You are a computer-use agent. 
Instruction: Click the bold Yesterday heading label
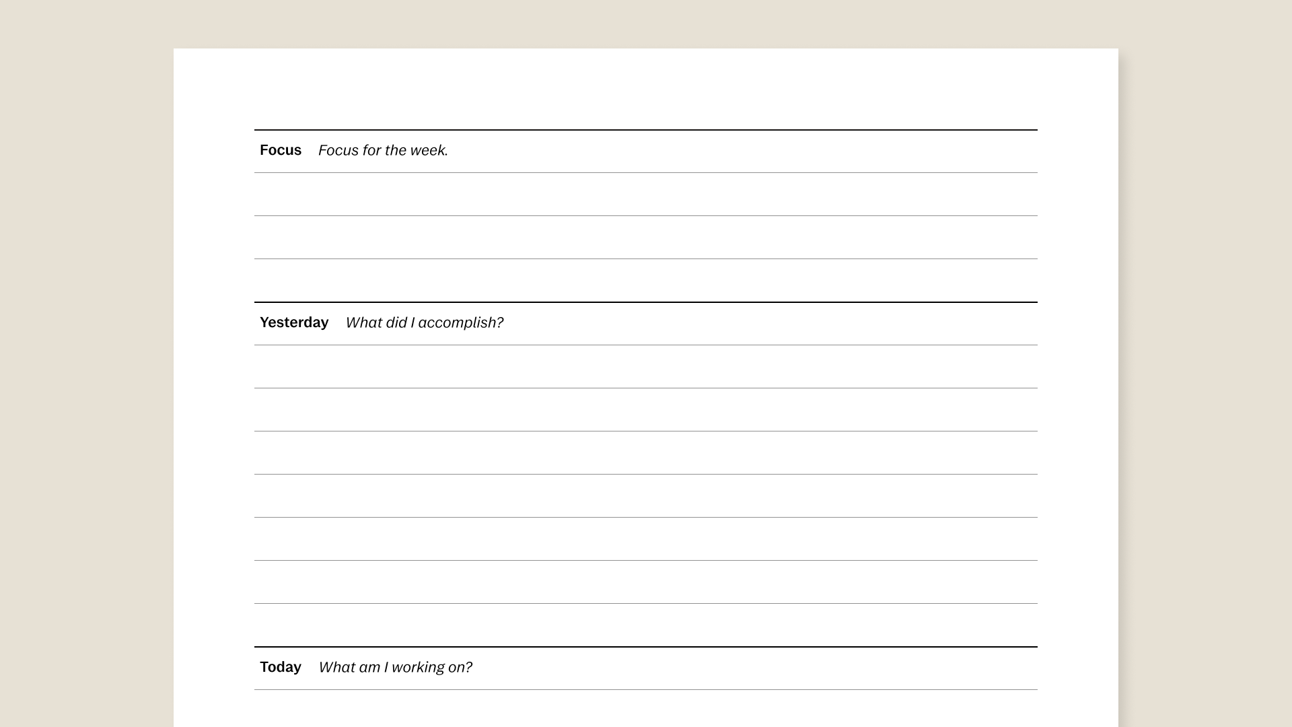click(294, 322)
